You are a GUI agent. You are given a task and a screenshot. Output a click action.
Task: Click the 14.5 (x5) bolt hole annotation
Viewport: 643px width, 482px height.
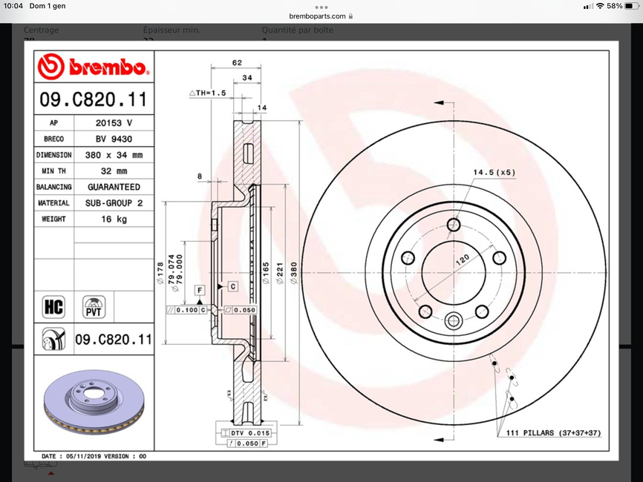pos(494,172)
